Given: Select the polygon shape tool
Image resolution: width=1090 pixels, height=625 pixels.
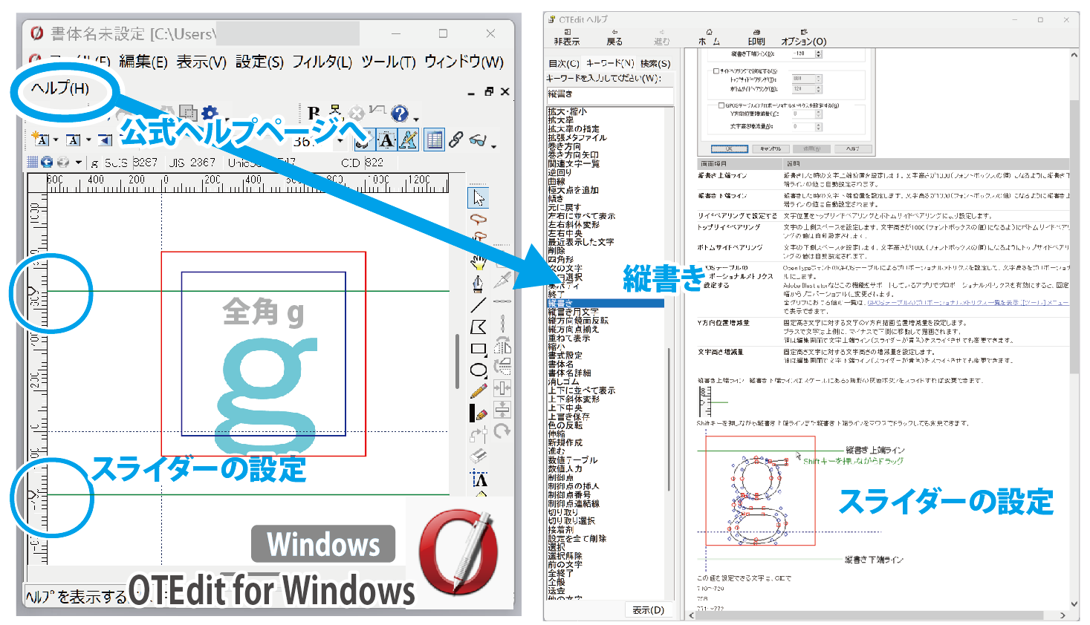Looking at the screenshot, I should point(478,326).
